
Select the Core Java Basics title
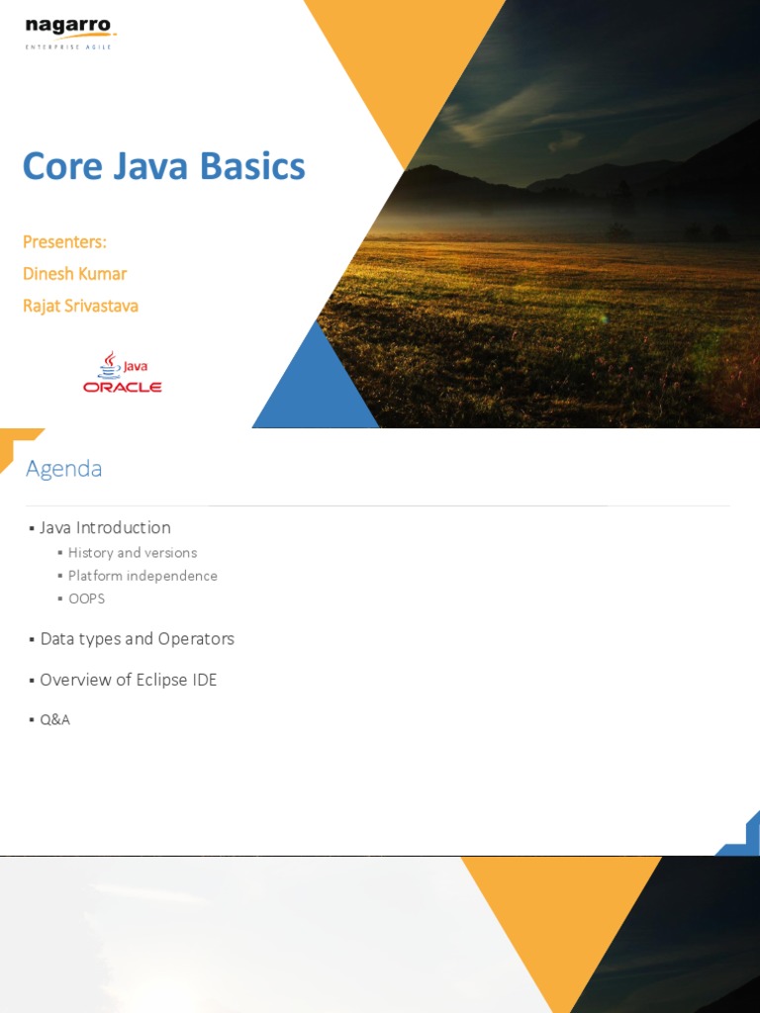pos(164,166)
